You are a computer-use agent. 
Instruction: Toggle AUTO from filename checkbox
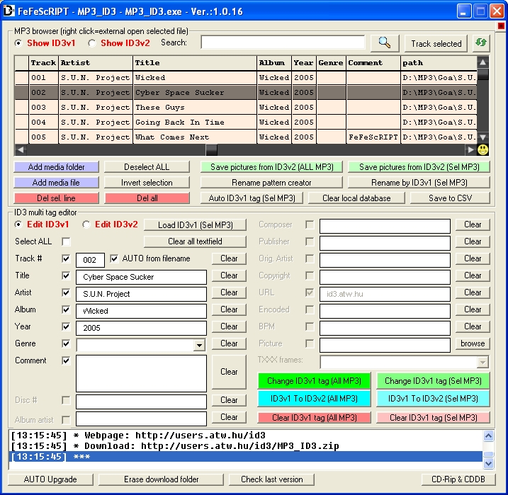tap(114, 258)
